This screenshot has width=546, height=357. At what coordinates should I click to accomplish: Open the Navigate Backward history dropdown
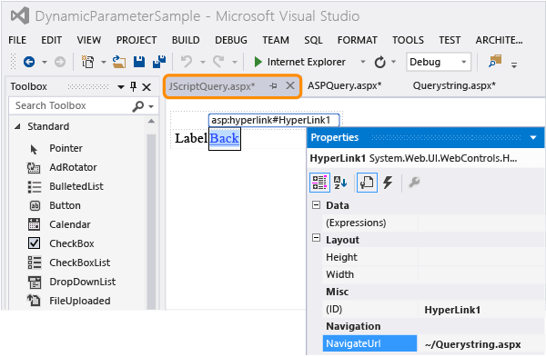point(45,62)
